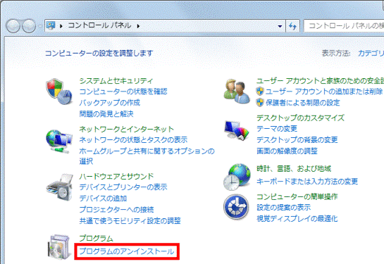Open プログラム category heading
The height and width of the screenshot is (264, 384).
pyautogui.click(x=96, y=239)
